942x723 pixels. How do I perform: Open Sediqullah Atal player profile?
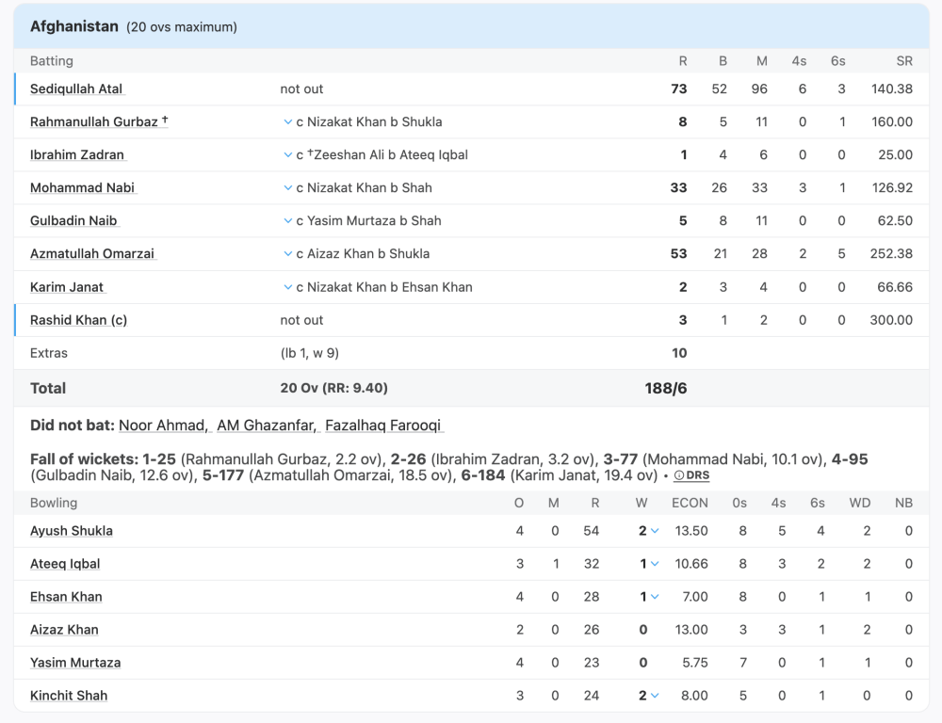[x=76, y=89]
